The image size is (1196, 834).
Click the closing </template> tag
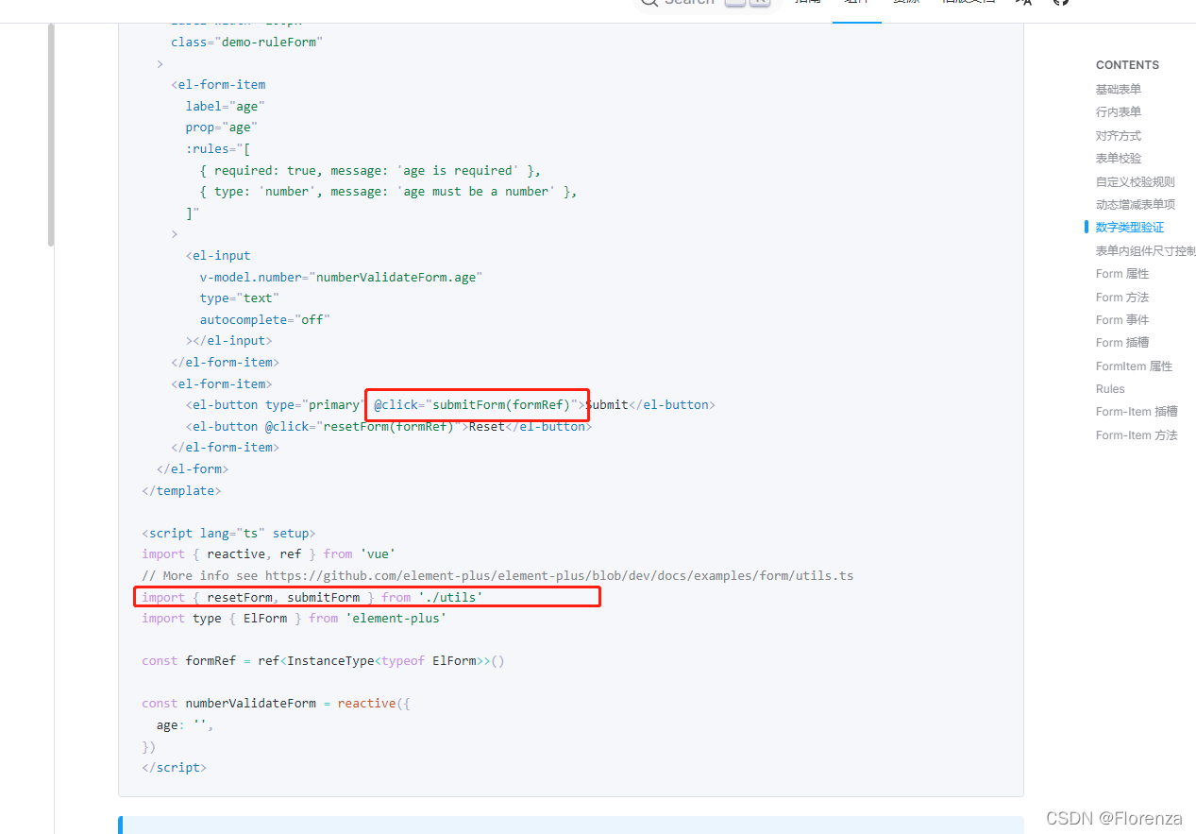tap(181, 491)
